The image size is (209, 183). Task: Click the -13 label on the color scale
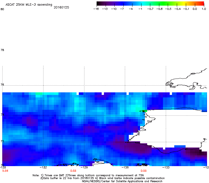coord(105,9)
